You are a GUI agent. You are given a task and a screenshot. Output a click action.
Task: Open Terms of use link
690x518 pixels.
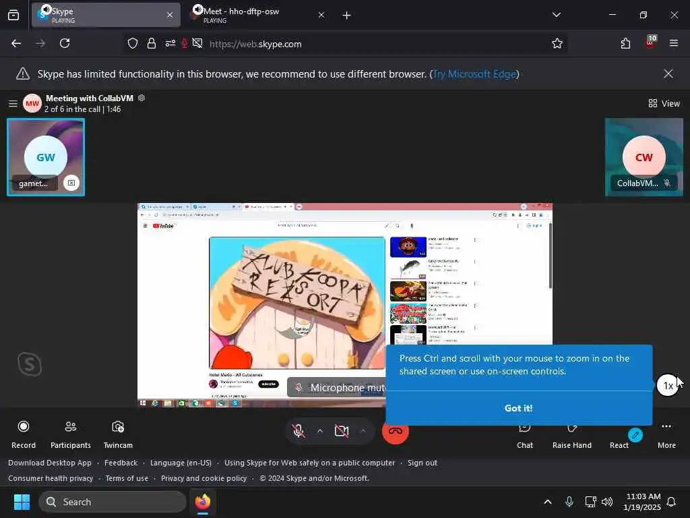click(127, 478)
